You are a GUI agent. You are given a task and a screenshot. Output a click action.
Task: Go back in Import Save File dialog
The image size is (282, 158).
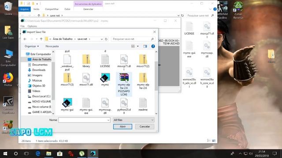pos(25,39)
